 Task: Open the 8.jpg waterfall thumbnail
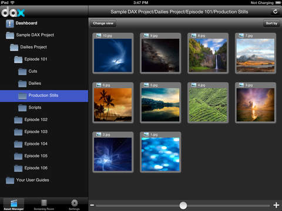tap(208, 55)
